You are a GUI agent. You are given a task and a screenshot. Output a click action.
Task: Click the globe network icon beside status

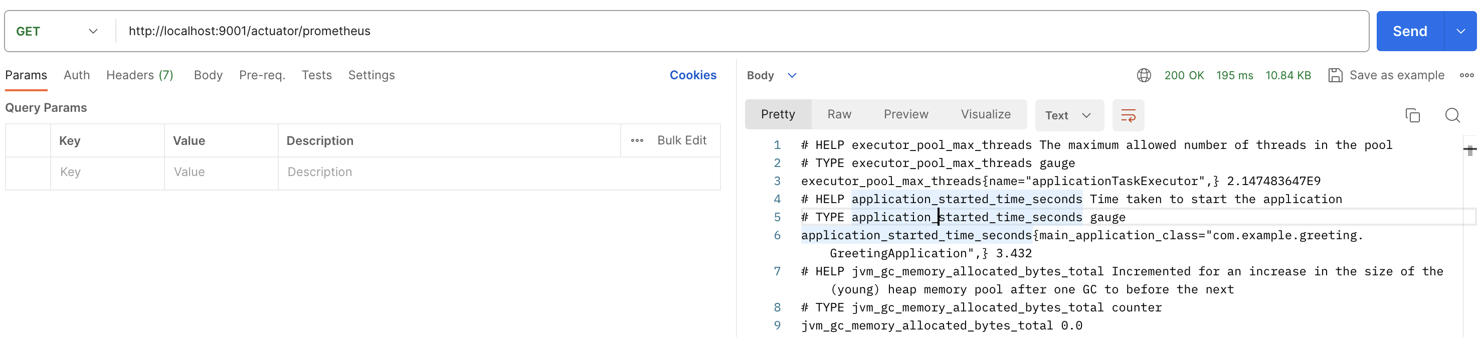[1144, 75]
